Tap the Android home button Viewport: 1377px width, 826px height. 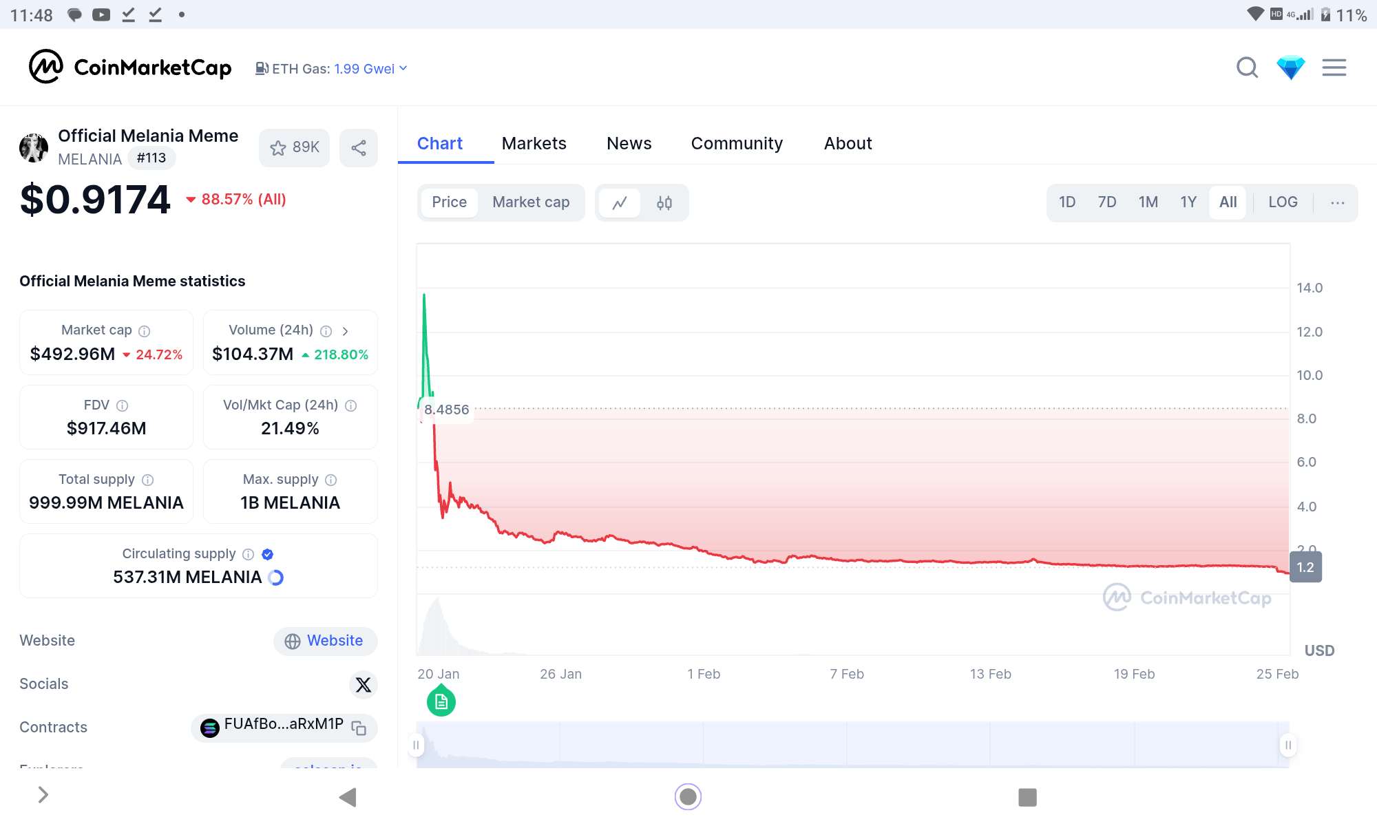pos(688,796)
